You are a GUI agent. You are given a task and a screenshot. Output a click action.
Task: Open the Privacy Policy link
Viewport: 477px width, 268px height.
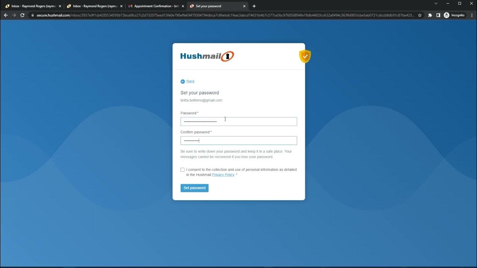click(223, 175)
